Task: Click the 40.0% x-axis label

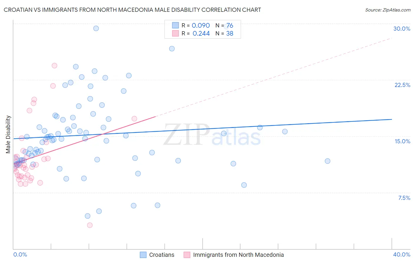Action: tap(401, 255)
